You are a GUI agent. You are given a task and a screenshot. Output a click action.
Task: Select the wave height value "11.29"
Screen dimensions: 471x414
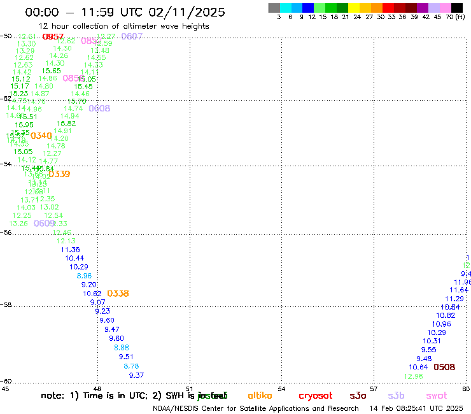coord(454,299)
